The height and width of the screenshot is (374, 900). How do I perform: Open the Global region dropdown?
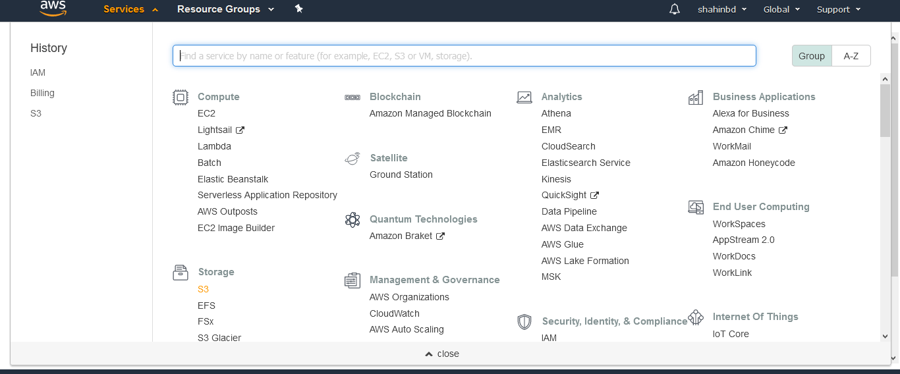pos(781,9)
